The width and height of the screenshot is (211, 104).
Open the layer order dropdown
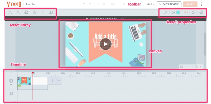point(114,4)
